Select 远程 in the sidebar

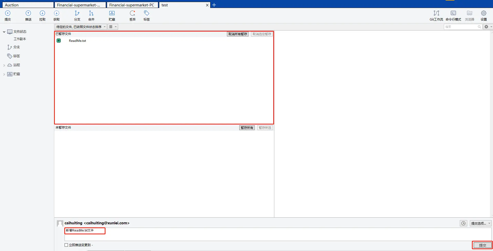(x=17, y=65)
